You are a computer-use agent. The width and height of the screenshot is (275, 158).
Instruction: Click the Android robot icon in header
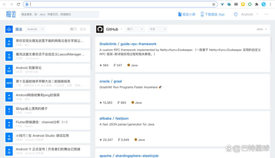pos(236,14)
